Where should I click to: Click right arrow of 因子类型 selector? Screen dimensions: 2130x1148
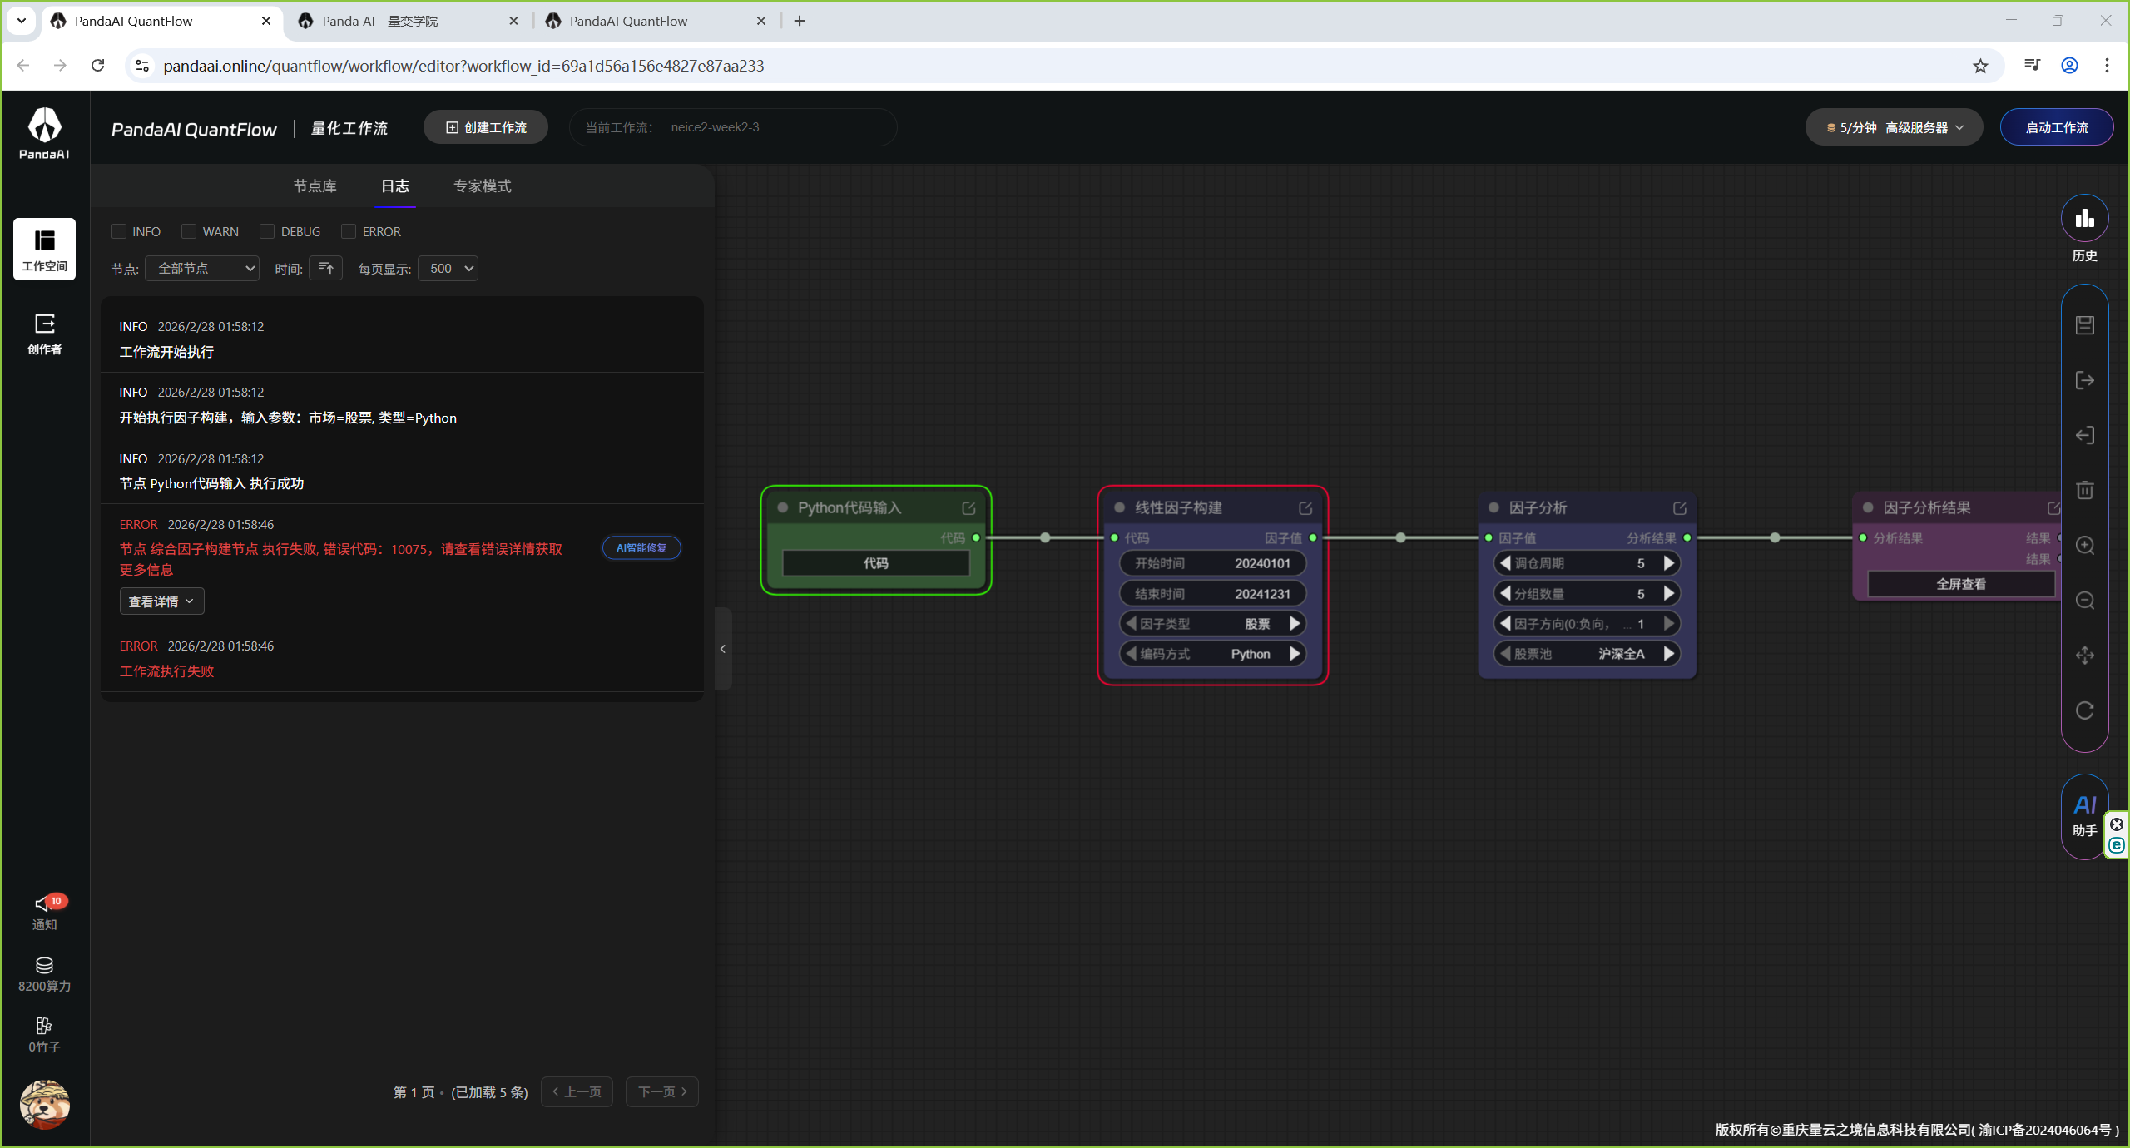click(x=1294, y=624)
